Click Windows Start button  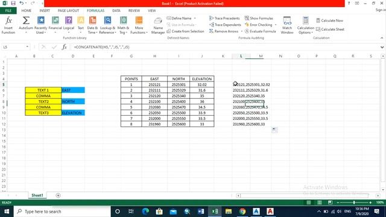pos(7,212)
